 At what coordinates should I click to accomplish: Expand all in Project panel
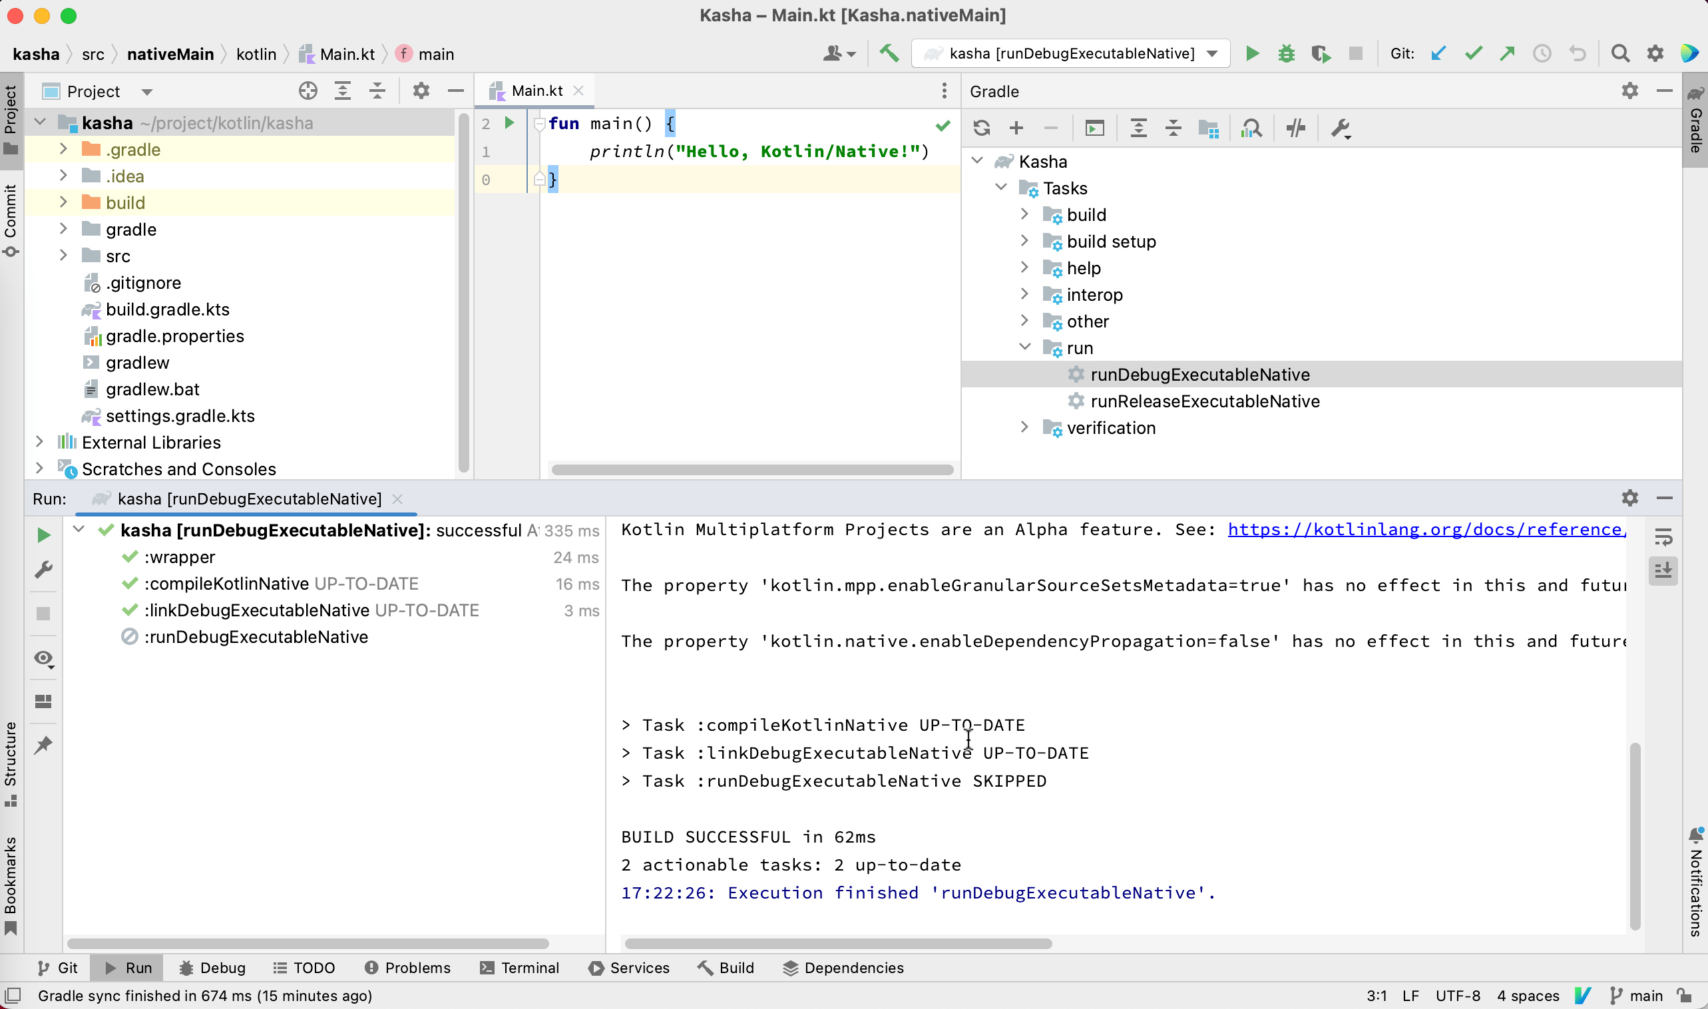343,91
